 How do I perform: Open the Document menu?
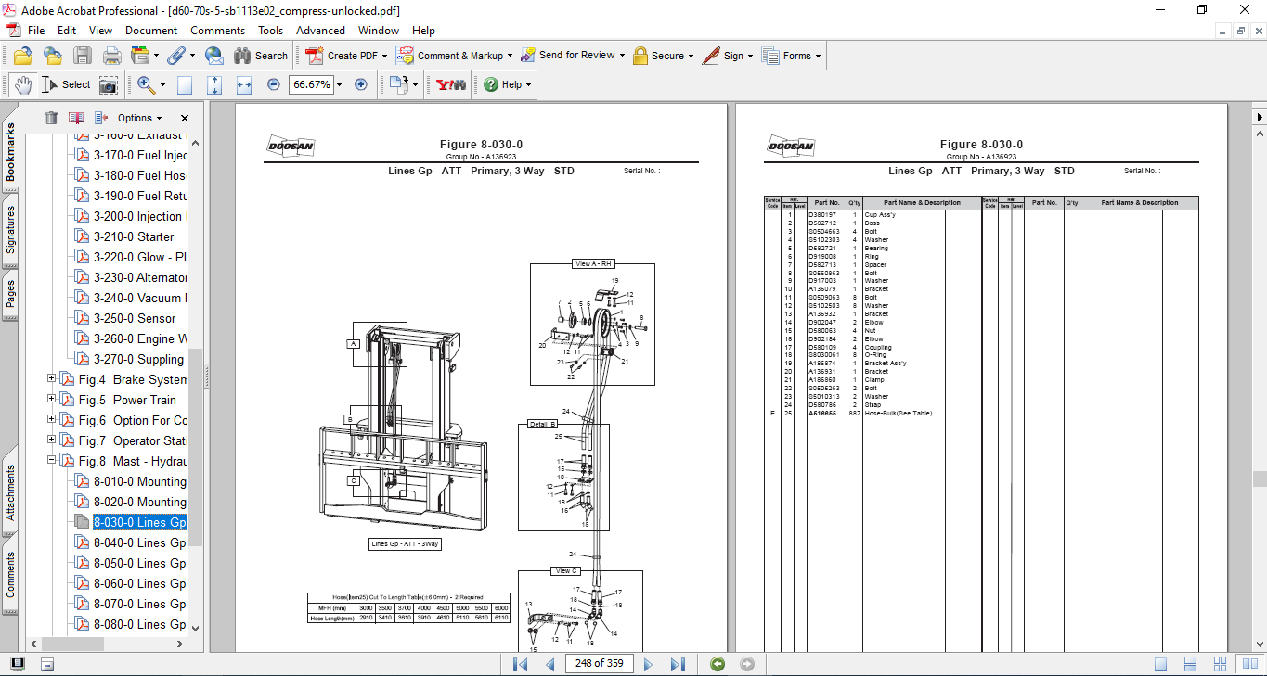151,31
